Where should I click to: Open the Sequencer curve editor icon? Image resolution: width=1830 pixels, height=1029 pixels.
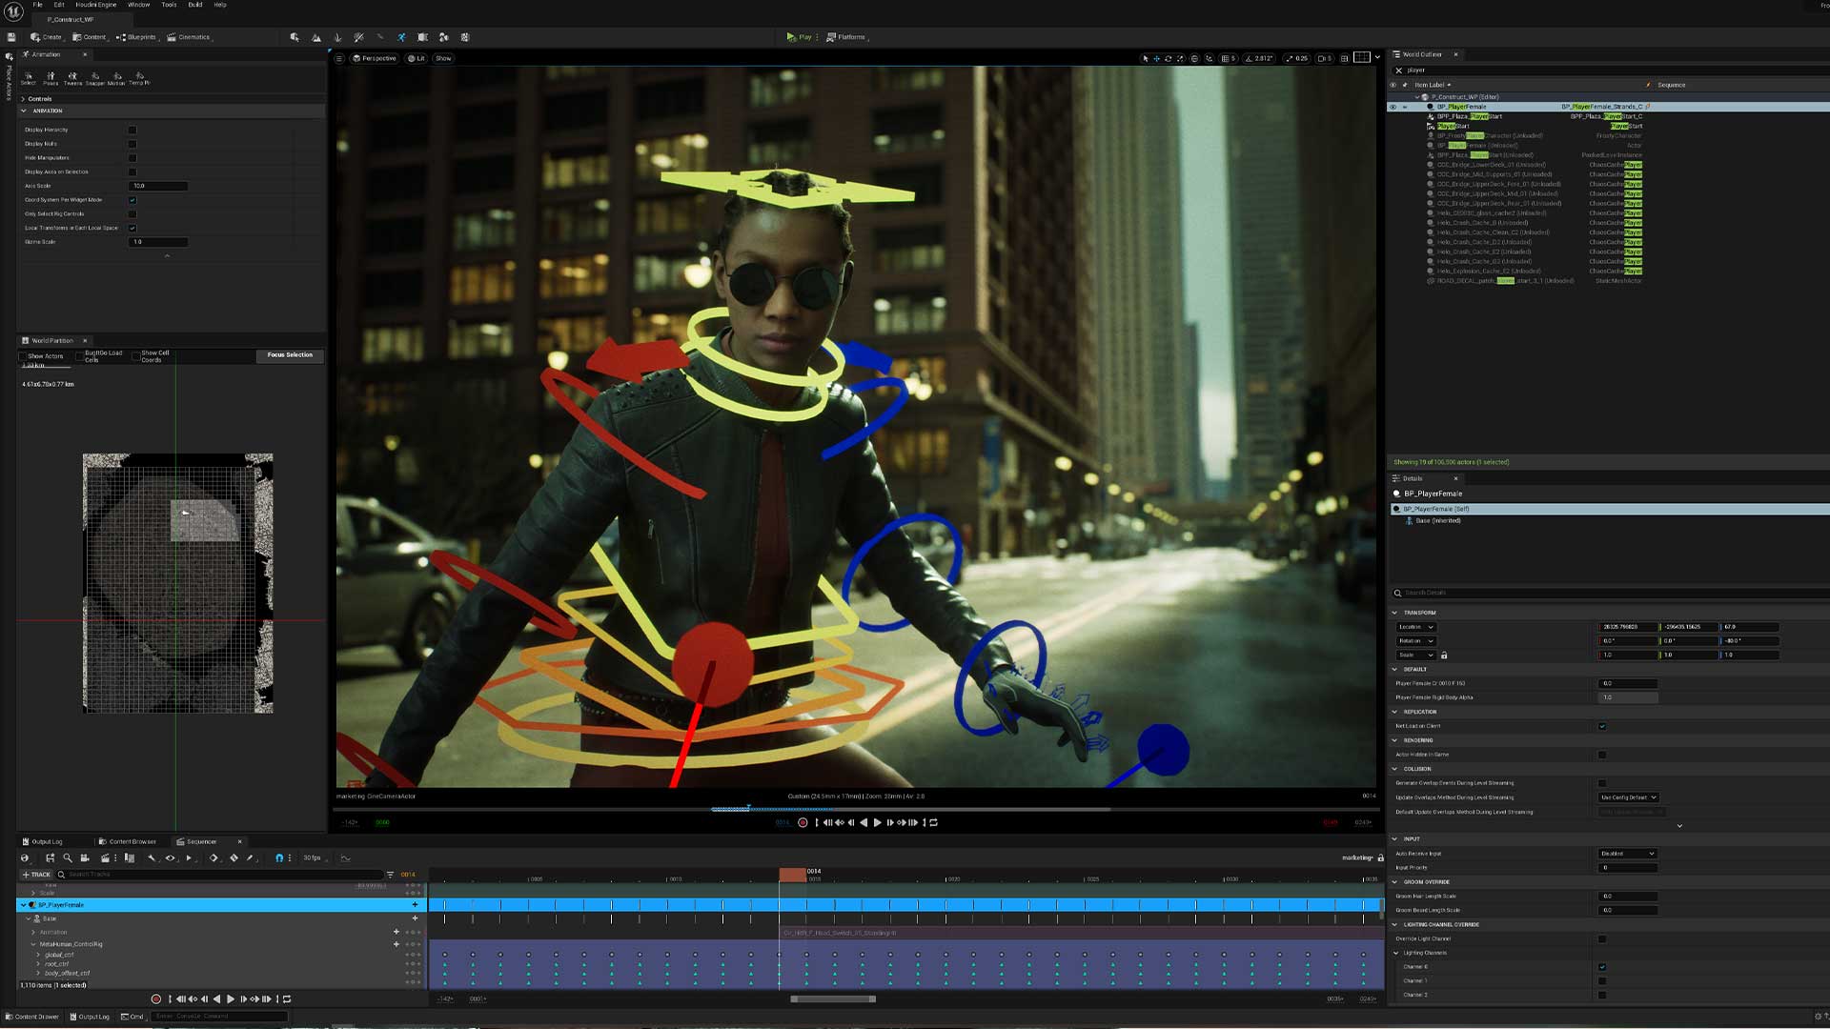tap(345, 858)
